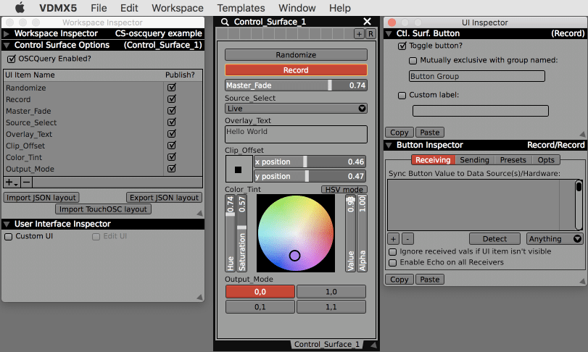Toggle Publish checkbox for Clip_Offset
The height and width of the screenshot is (352, 588).
(172, 146)
